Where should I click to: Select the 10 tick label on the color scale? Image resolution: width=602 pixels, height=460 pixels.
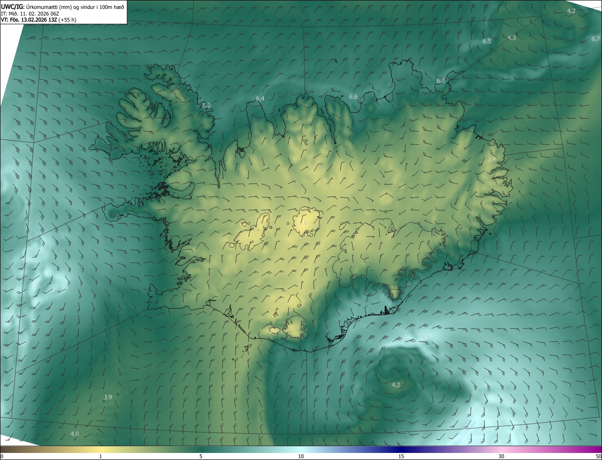pyautogui.click(x=301, y=456)
